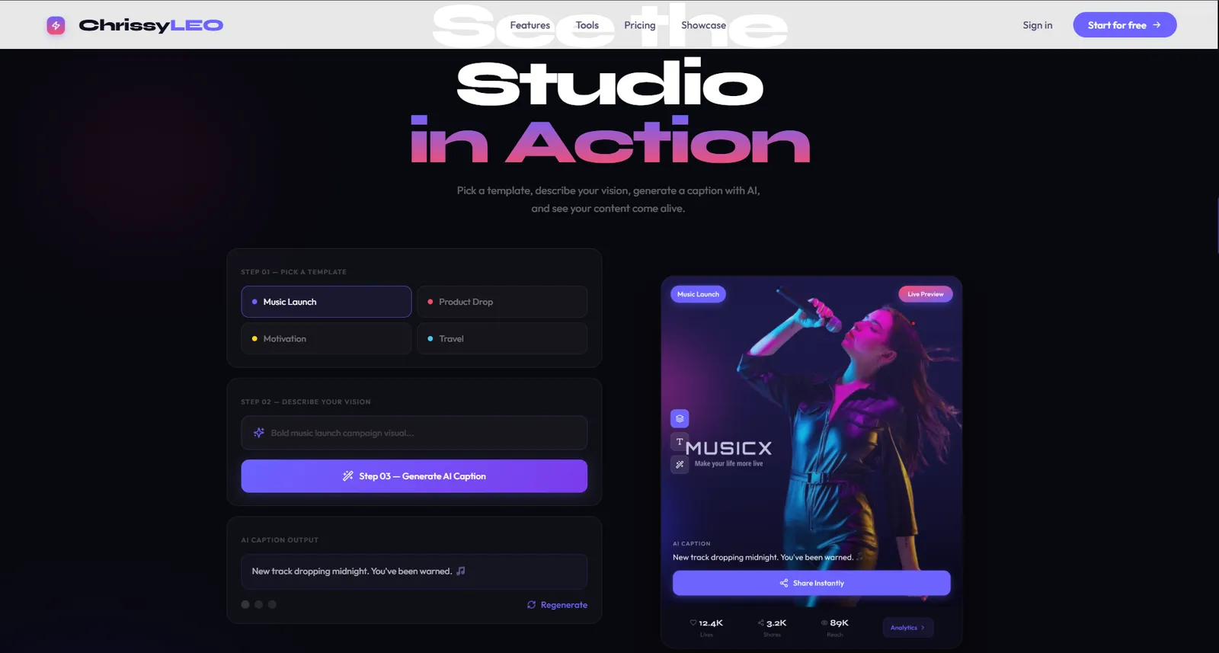Click the Music Launch badge on the preview card
Image resolution: width=1219 pixels, height=653 pixels.
698,294
